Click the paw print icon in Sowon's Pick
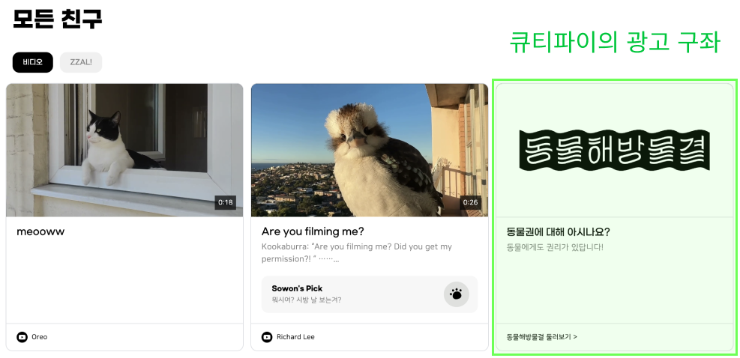Screen dimensions: 740x358 tap(456, 295)
